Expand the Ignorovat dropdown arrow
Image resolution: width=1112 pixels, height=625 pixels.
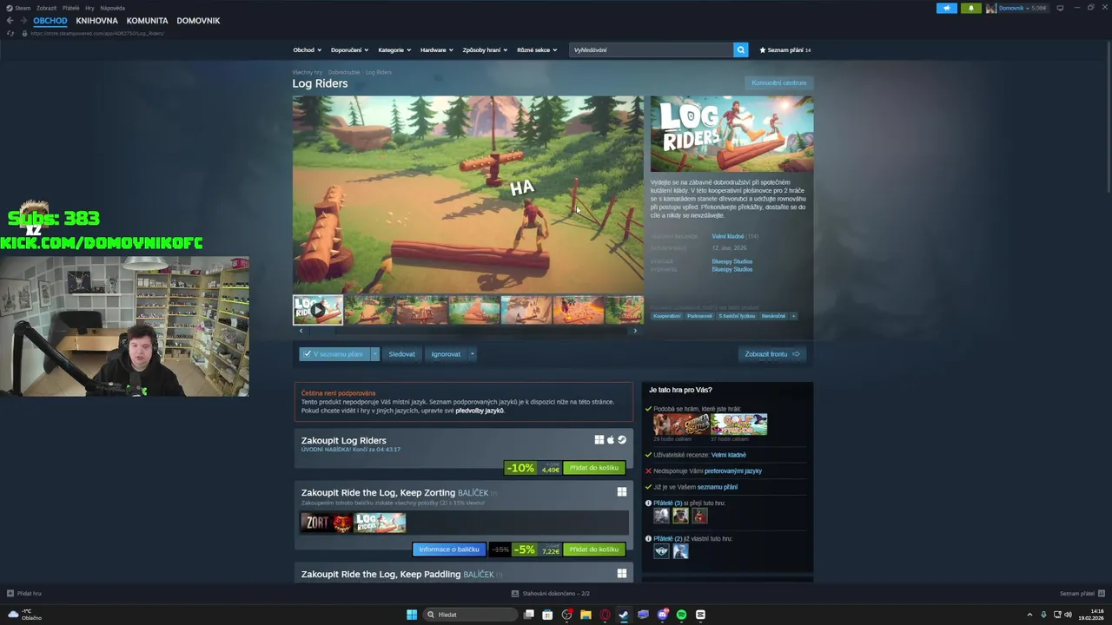(472, 354)
